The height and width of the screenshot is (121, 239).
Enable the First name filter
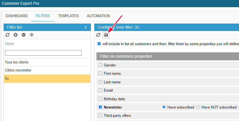click(x=100, y=73)
